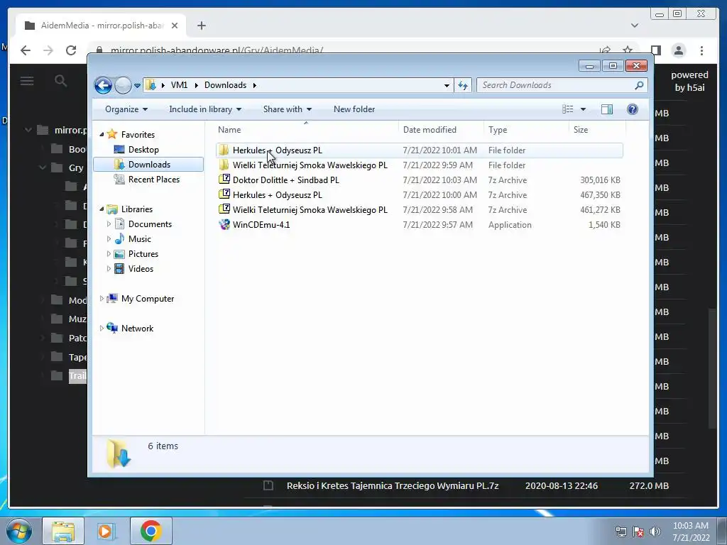The width and height of the screenshot is (727, 545).
Task: Open the Chrome profile icon
Action: (x=678, y=50)
